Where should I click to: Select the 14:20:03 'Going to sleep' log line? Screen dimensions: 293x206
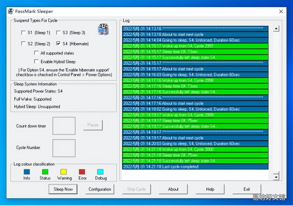click(195, 143)
